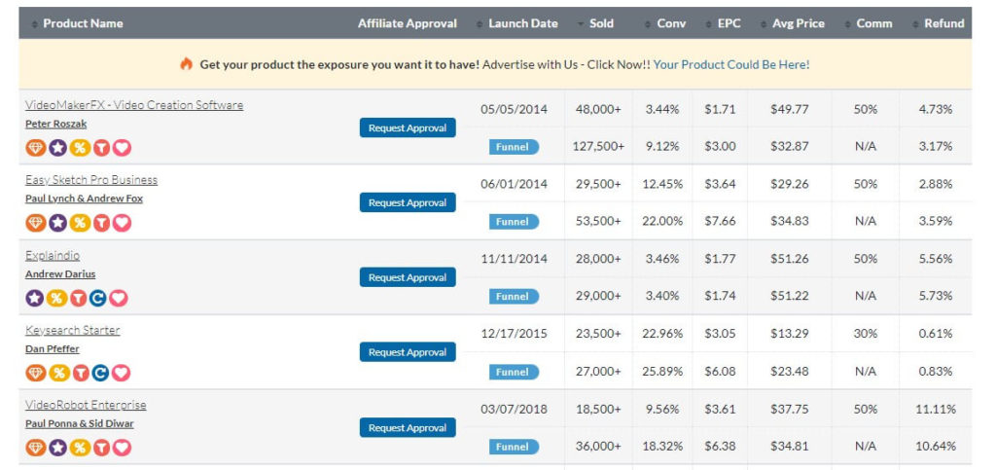Click the star badge under Paul Ponna & Sid Diwar
This screenshot has width=996, height=470.
[57, 448]
